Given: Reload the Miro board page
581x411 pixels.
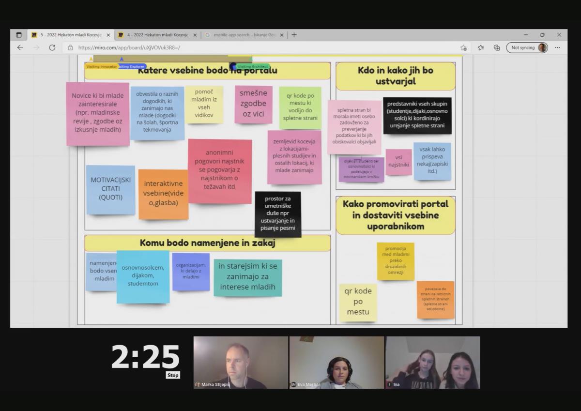Looking at the screenshot, I should (x=52, y=47).
